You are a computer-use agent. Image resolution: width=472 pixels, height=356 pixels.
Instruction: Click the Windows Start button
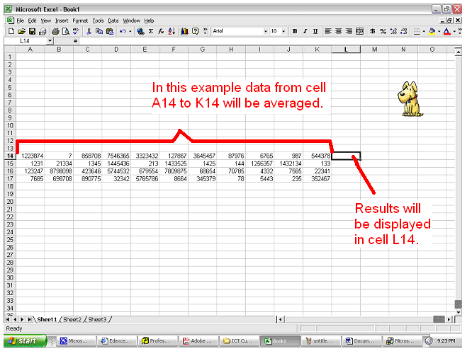coord(24,341)
